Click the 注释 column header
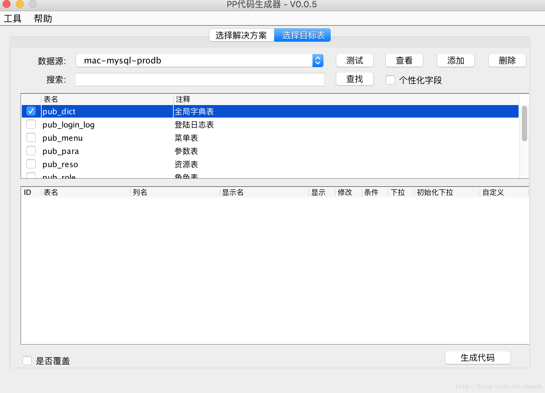The width and height of the screenshot is (545, 393). coord(346,99)
